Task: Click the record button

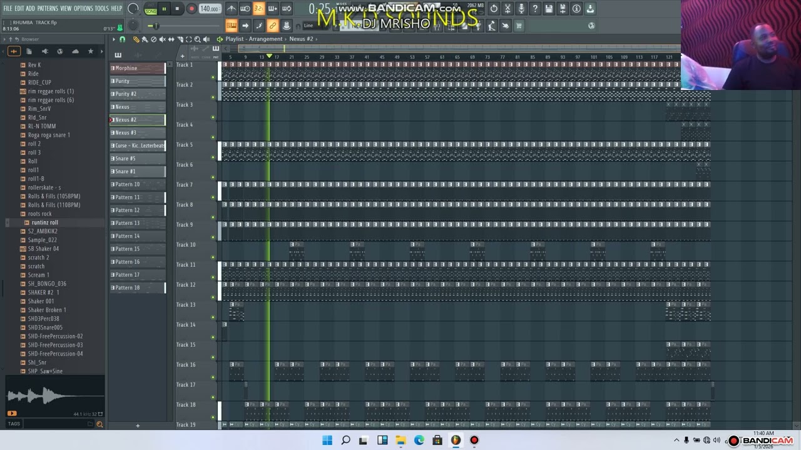Action: coord(191,9)
